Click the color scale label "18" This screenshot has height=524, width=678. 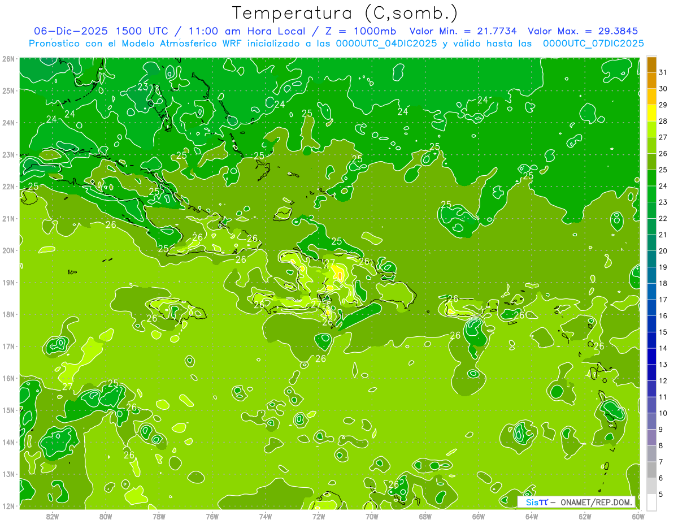pos(663,283)
